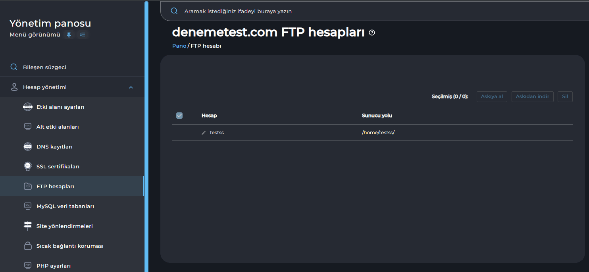Click the help icon next to FTP hesapları title
Screen dimensions: 589x272
point(372,33)
